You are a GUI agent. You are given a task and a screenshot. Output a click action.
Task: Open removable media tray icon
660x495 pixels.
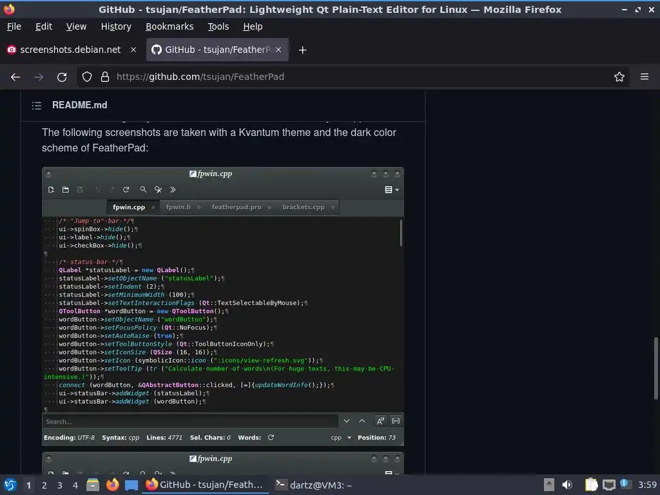pyautogui.click(x=548, y=485)
